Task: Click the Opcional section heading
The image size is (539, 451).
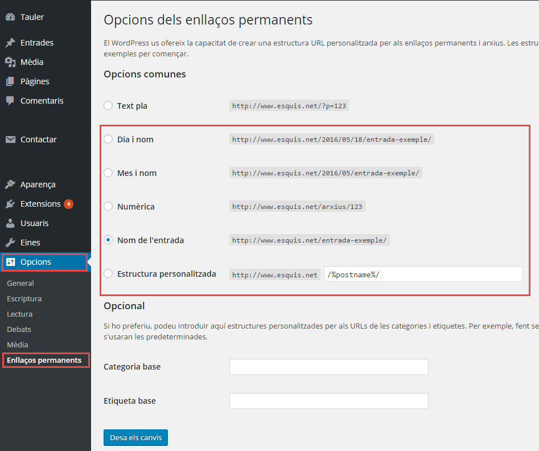Action: (x=124, y=306)
